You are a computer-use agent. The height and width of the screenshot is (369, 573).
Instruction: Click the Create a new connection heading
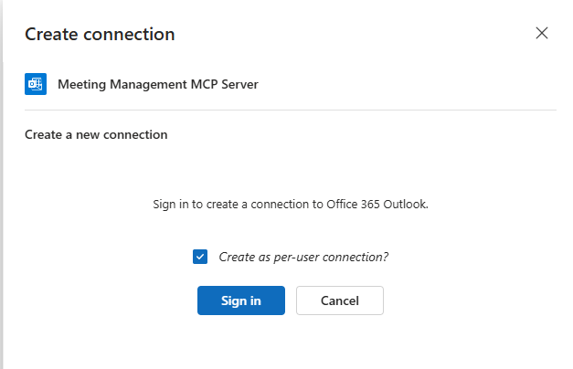click(96, 135)
